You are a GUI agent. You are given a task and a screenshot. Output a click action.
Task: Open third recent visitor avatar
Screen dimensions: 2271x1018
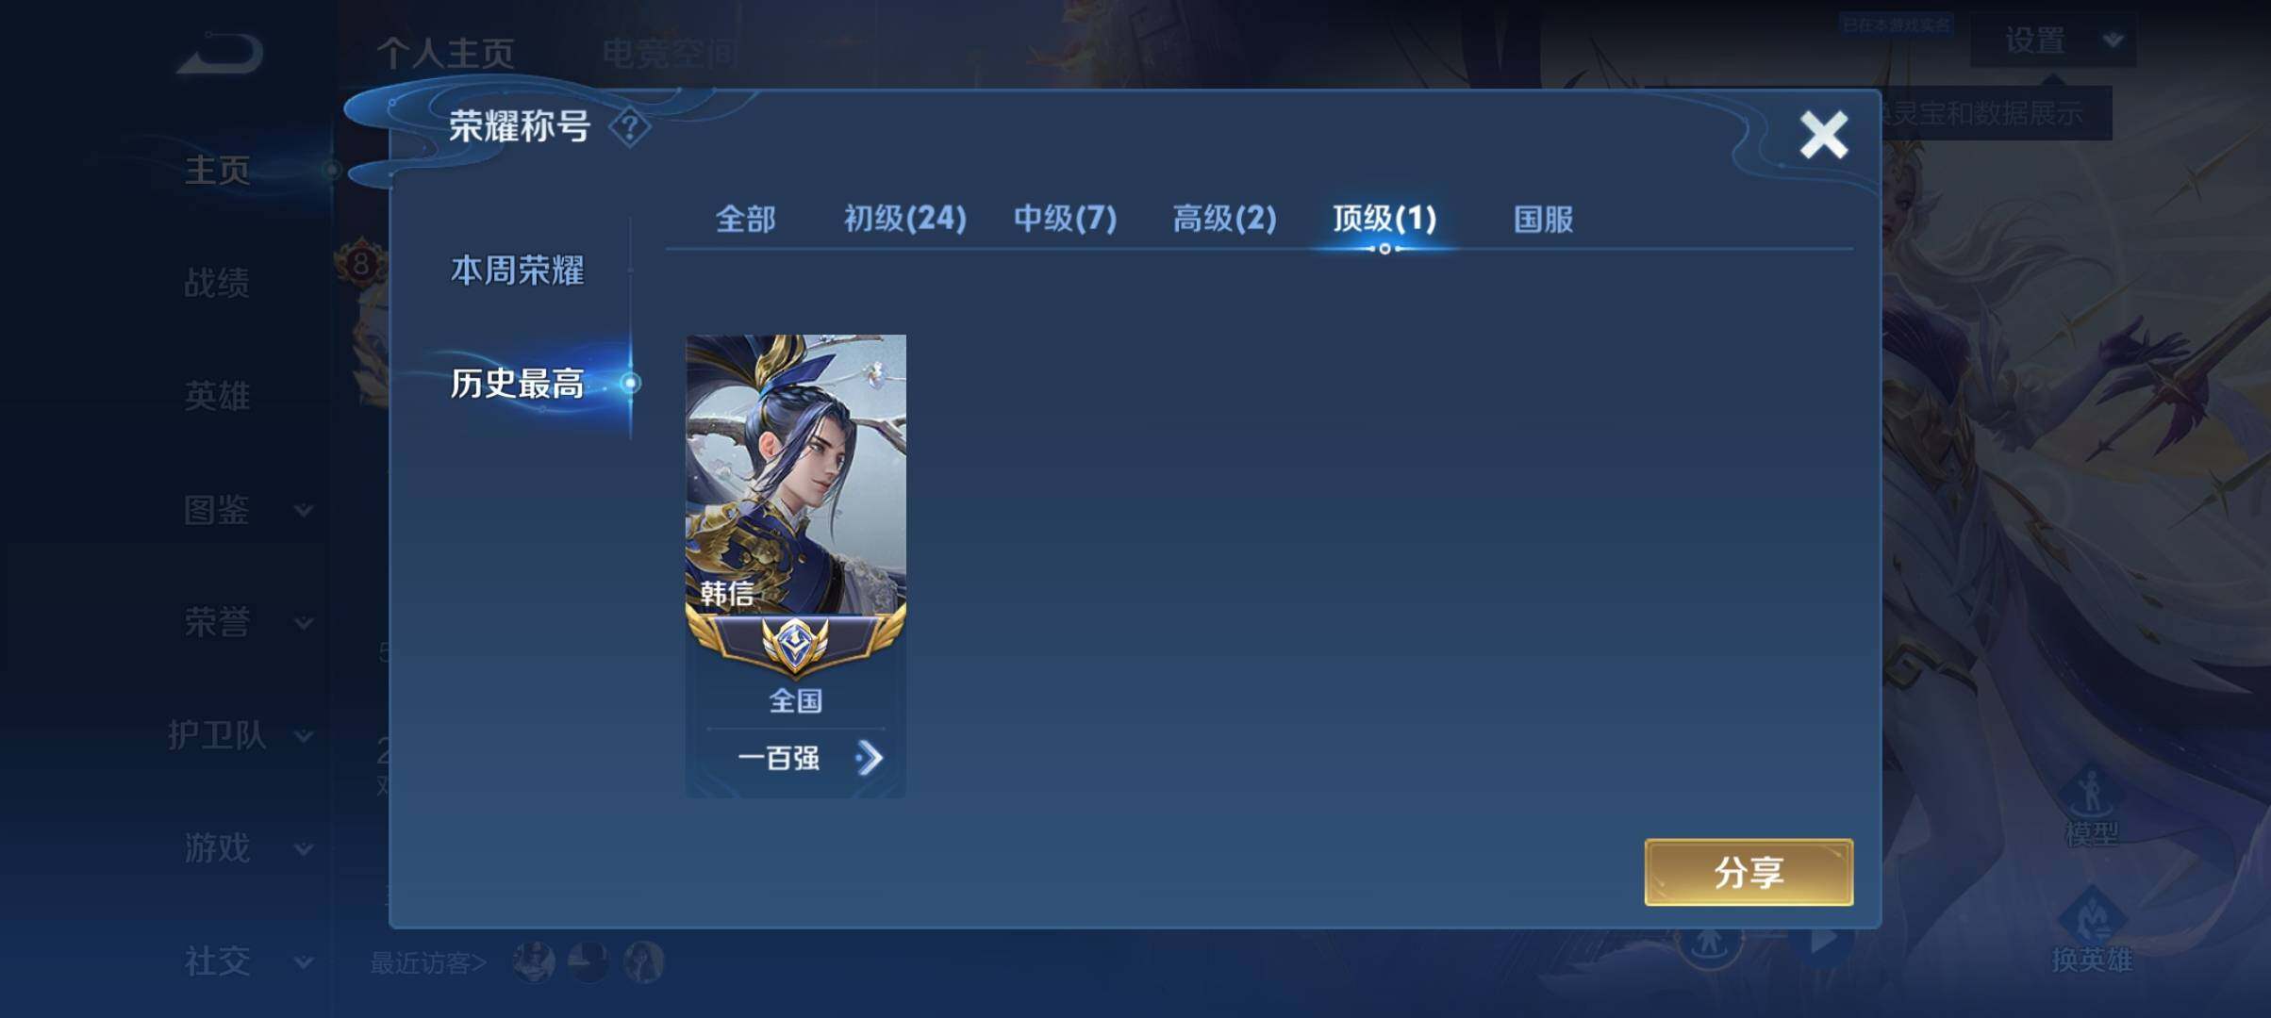pyautogui.click(x=644, y=961)
